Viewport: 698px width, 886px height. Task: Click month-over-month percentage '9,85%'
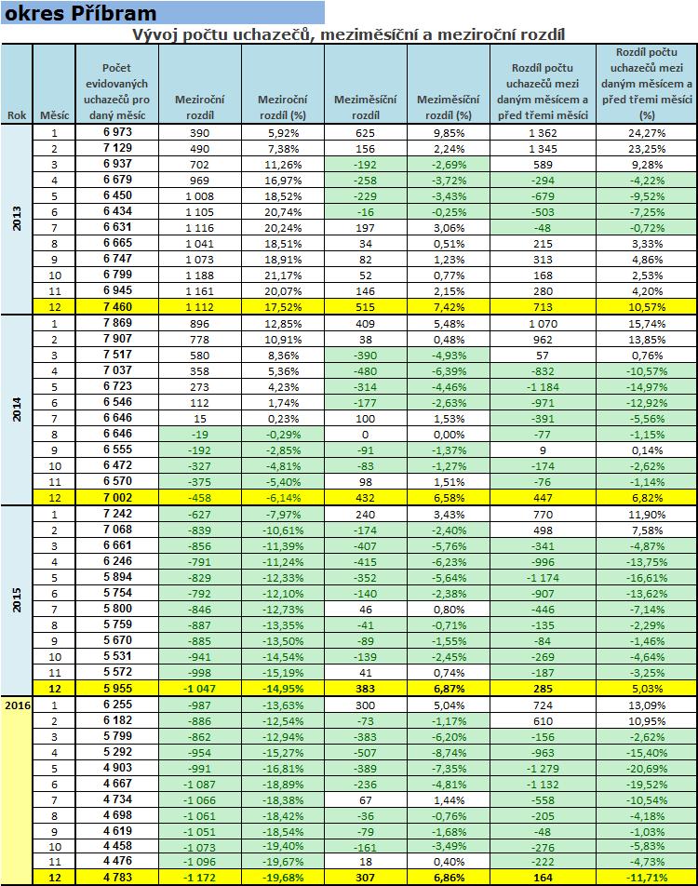click(449, 133)
